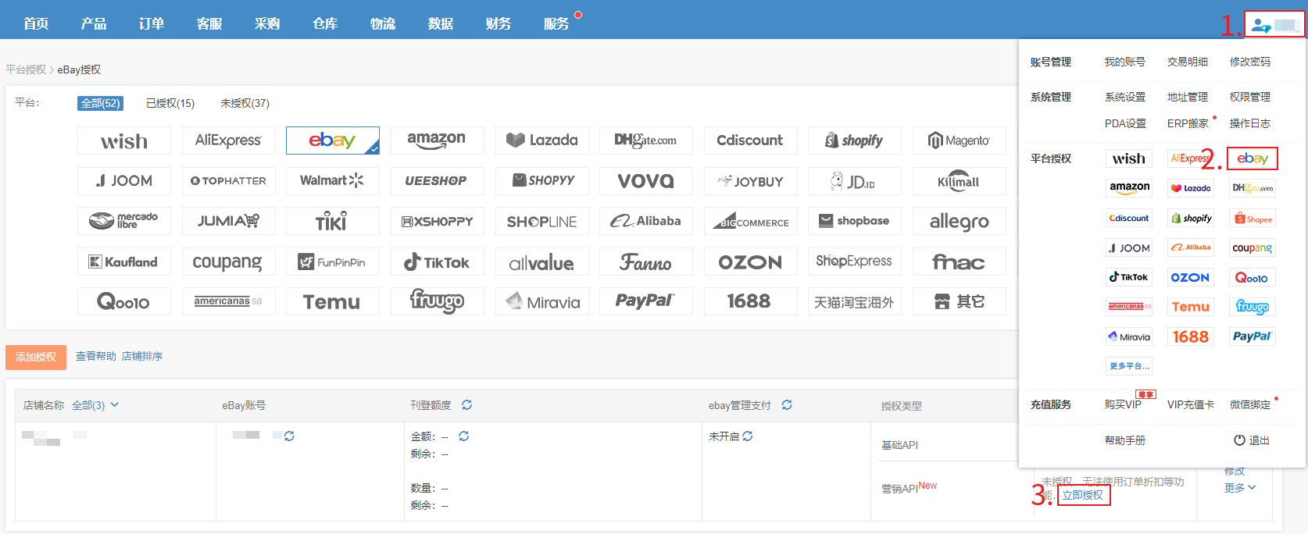The width and height of the screenshot is (1308, 534).
Task: Select the 其它 (other) platform tile
Action: (959, 301)
